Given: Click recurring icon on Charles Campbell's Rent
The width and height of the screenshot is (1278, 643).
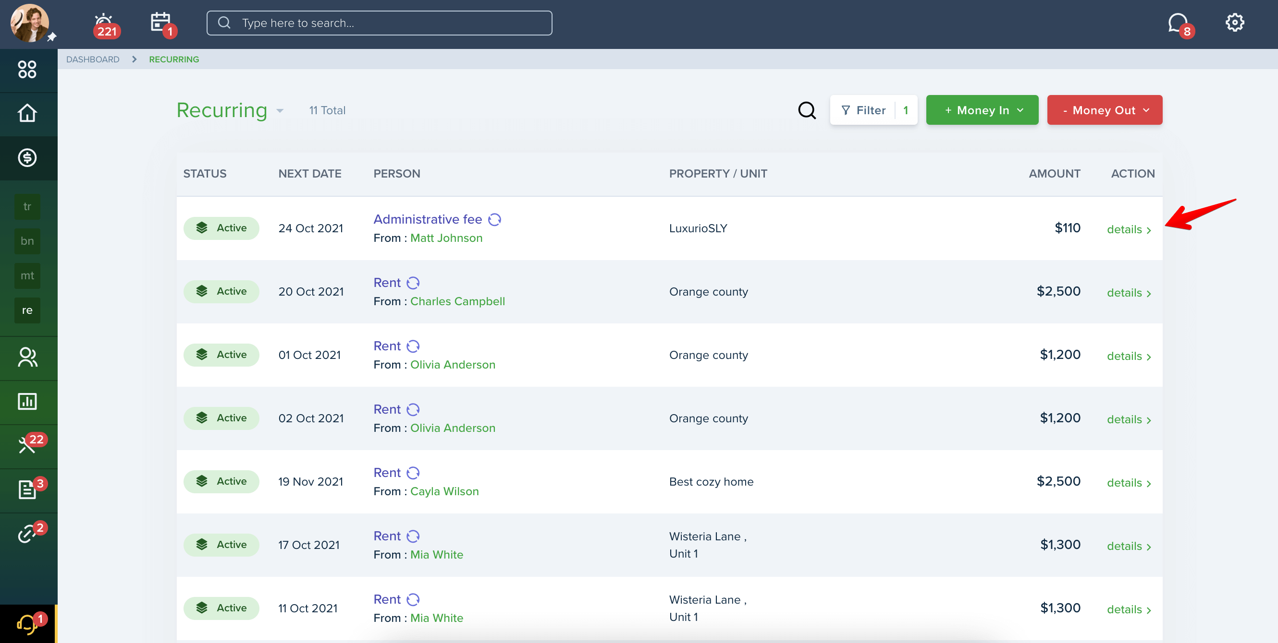Looking at the screenshot, I should (413, 283).
